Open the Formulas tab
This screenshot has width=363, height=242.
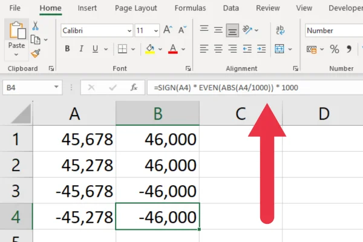[x=190, y=8]
